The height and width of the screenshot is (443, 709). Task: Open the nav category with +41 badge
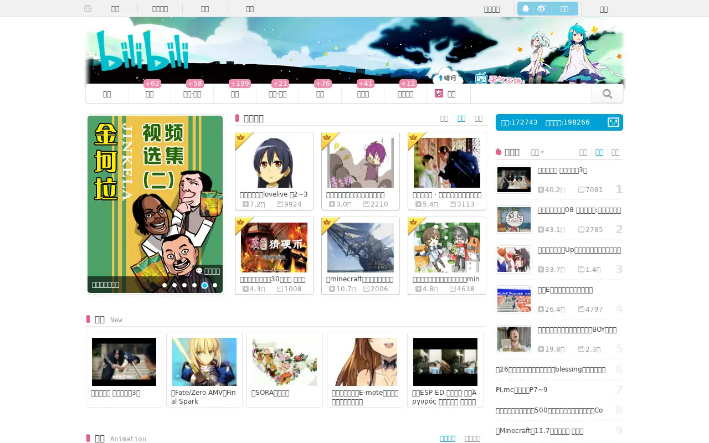click(363, 94)
